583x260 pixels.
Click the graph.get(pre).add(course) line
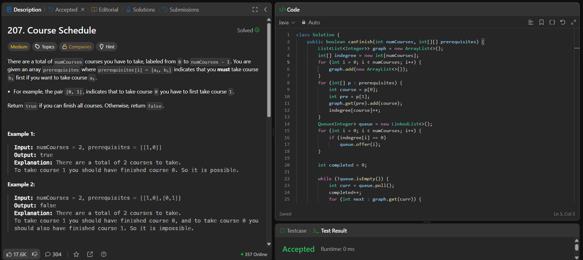click(x=366, y=103)
